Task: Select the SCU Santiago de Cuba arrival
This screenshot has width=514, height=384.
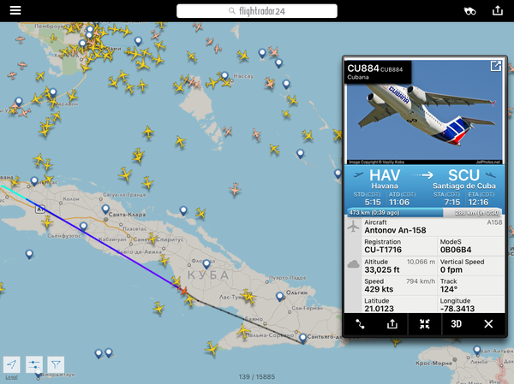Action: click(463, 179)
